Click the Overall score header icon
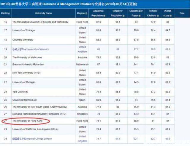This screenshot has width=190, height=146. (x=170, y=16)
